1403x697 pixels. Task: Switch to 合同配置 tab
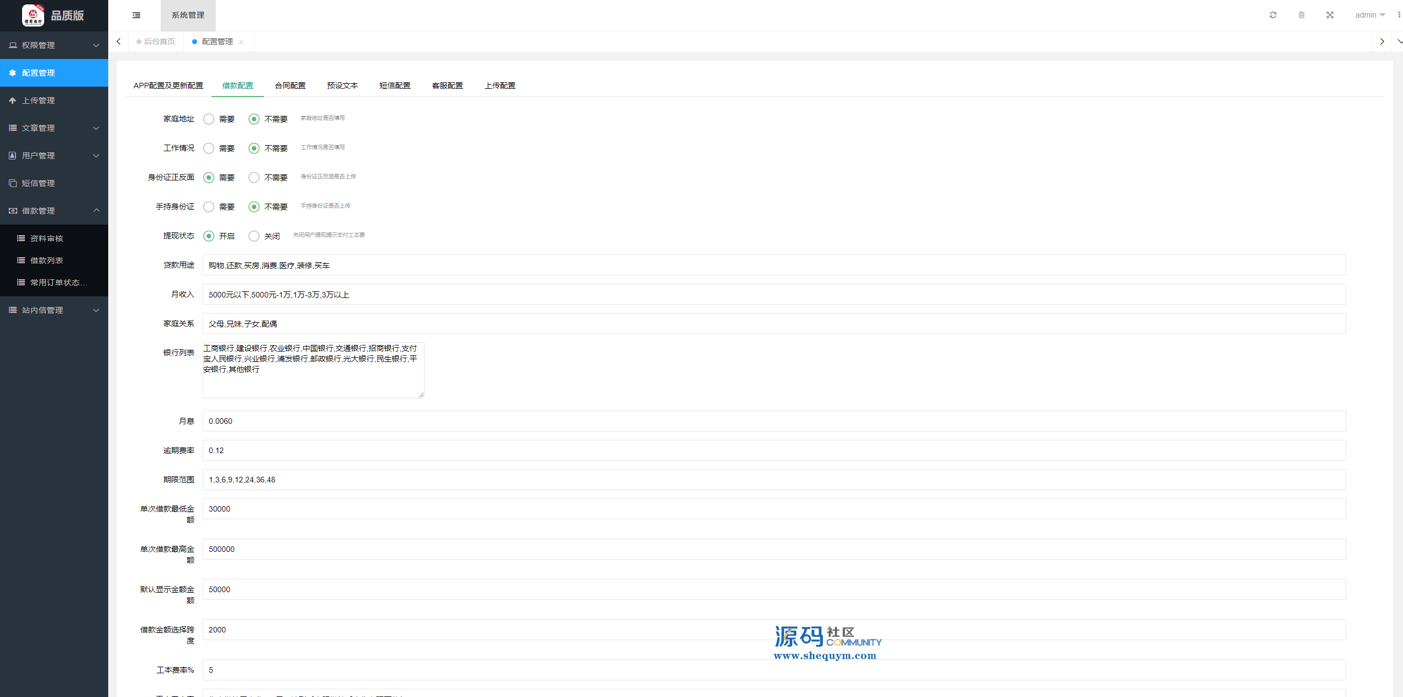(290, 86)
